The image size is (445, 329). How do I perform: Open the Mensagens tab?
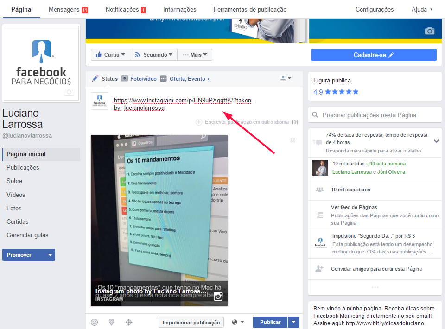coord(68,9)
